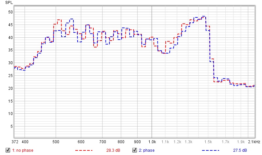Click the 1.5k frequency axis label
This screenshot has height=155, width=262.
point(208,142)
